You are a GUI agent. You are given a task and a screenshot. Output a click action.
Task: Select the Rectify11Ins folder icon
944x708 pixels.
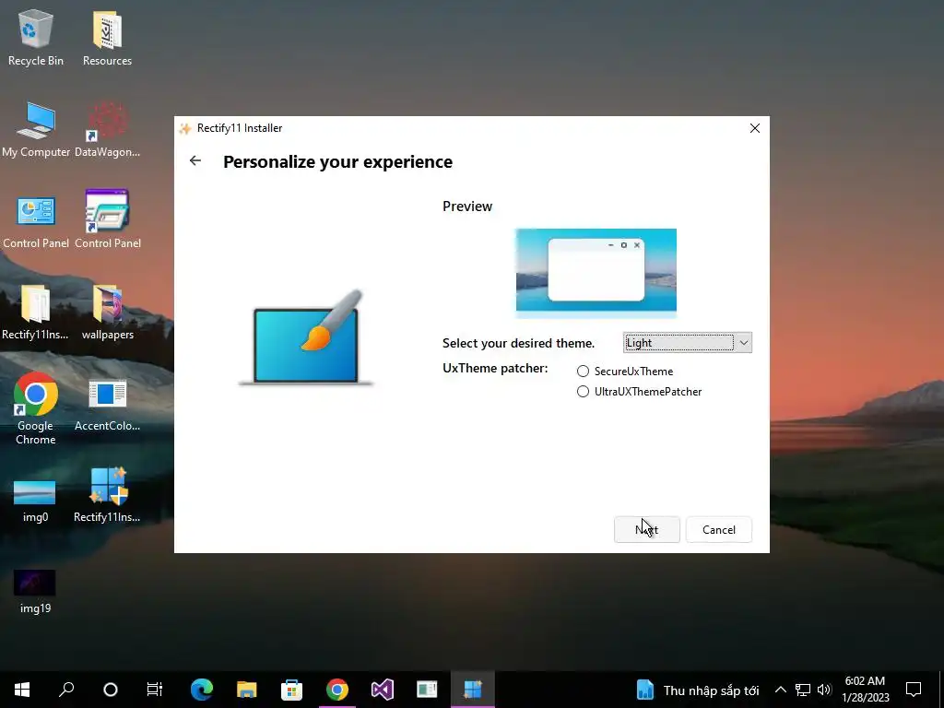pyautogui.click(x=36, y=312)
